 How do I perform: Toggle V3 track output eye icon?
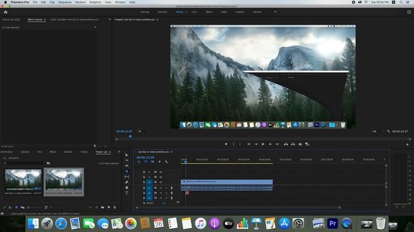[x=161, y=172]
